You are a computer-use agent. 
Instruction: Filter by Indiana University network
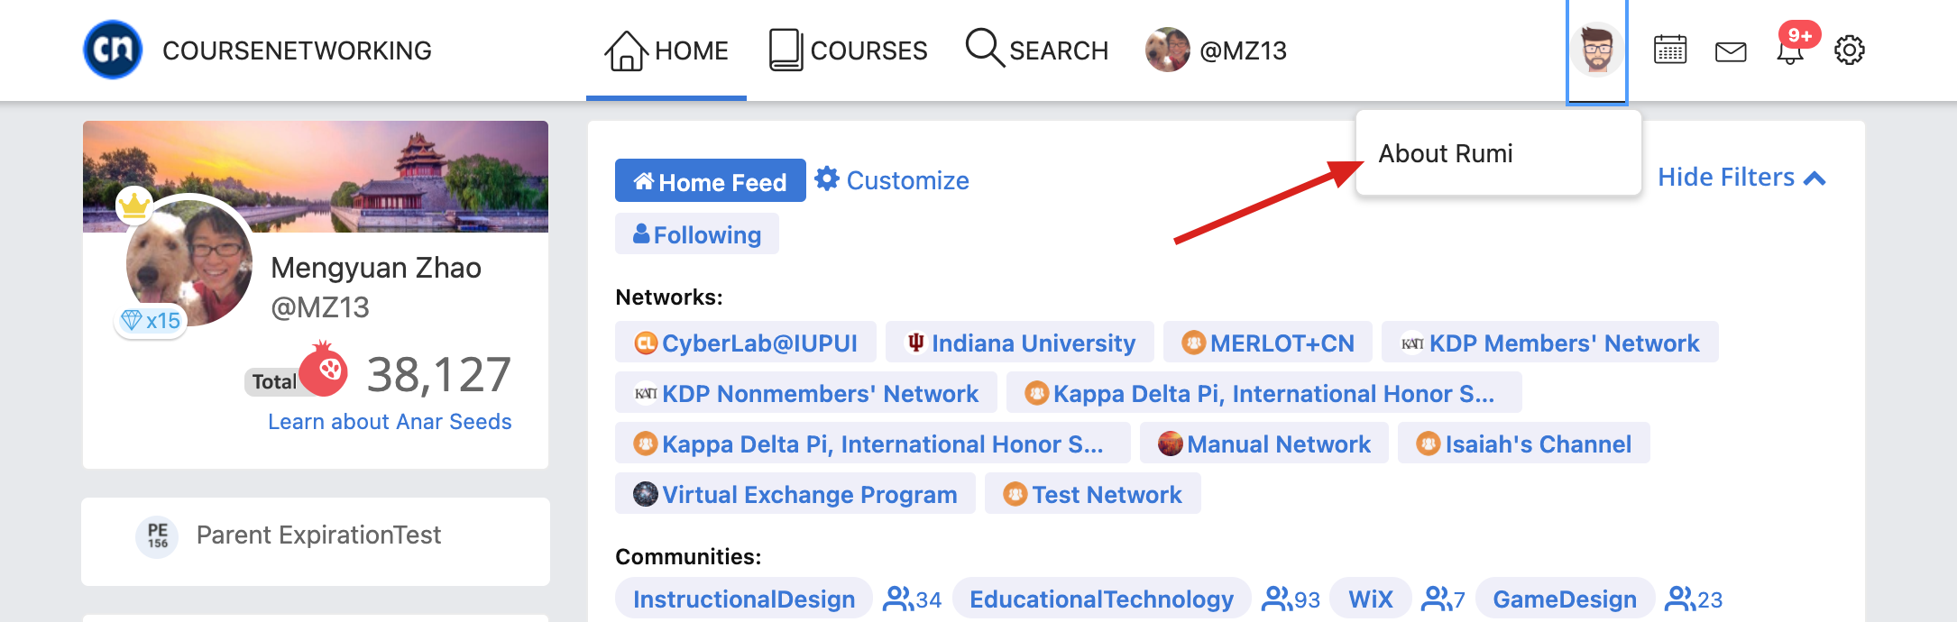1020,343
